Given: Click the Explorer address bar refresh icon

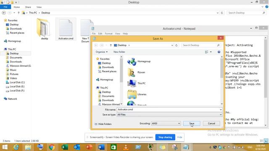Looking at the screenshot, I should click(x=222, y=13).
